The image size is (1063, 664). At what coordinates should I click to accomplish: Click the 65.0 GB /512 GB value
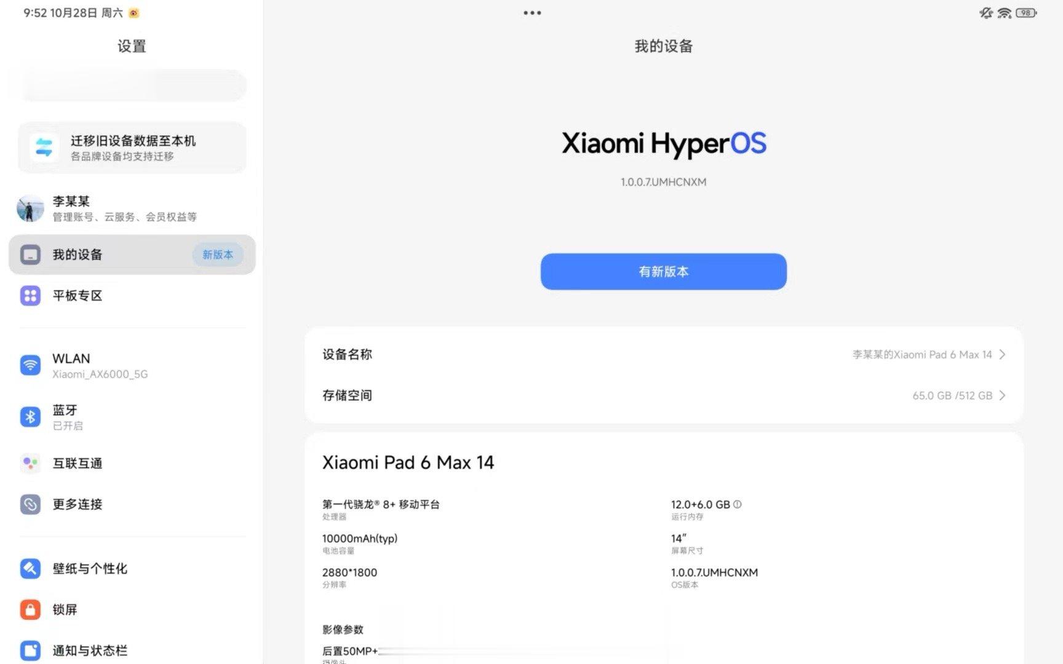(x=952, y=395)
